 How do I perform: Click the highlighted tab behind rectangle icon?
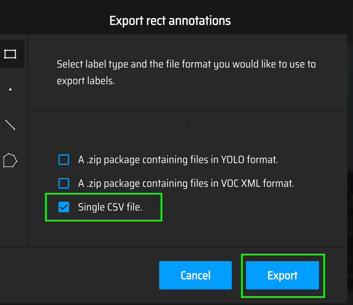pos(12,54)
